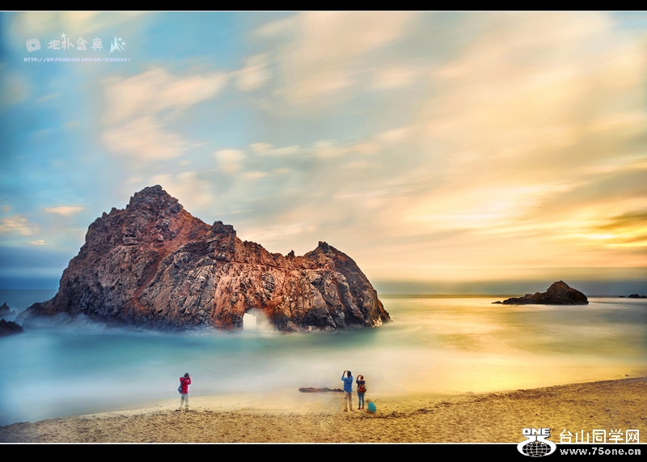The width and height of the screenshot is (647, 462).
Task: Click the starry signature logo beside the Chinese title
Action: point(118,45)
